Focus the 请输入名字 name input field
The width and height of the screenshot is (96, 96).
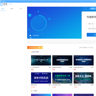91,24
